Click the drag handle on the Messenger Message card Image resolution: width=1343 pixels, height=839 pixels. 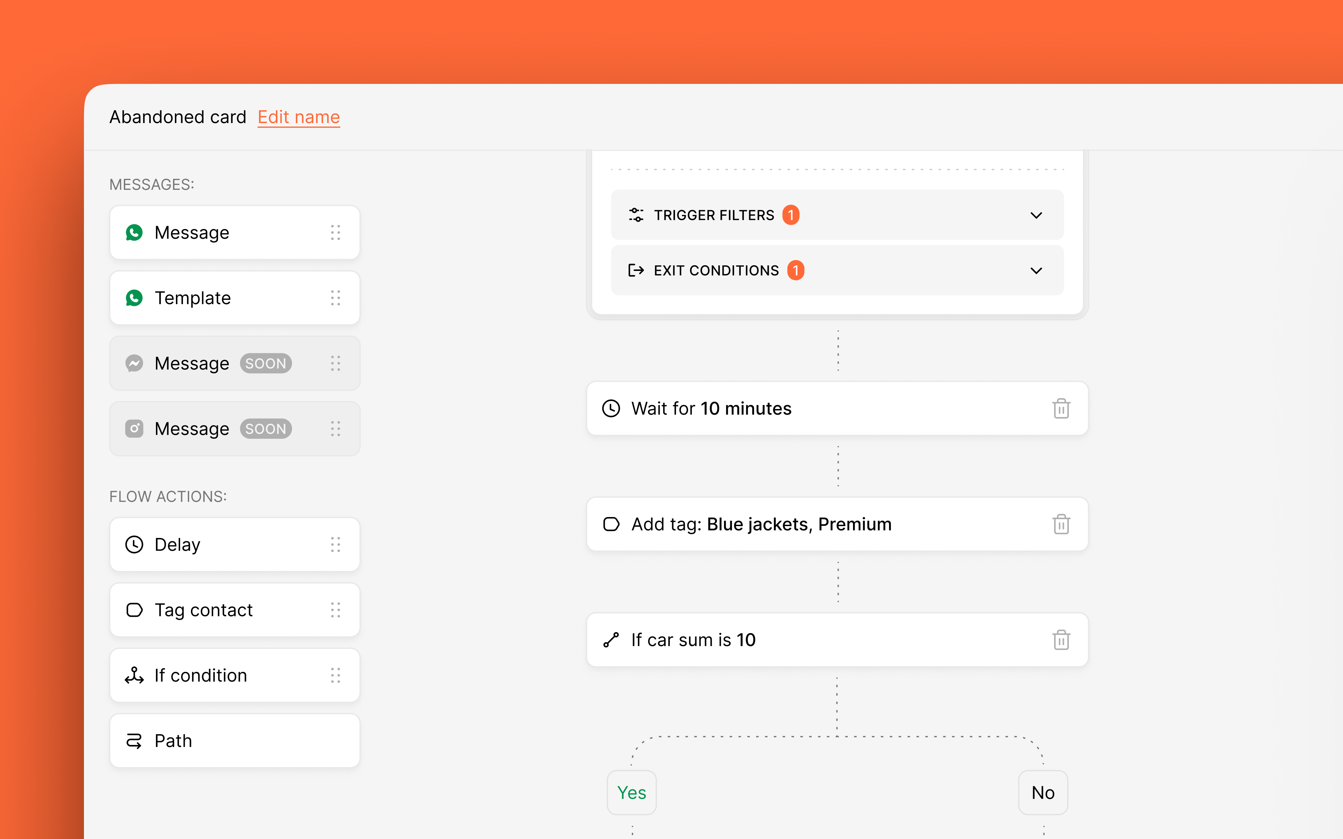pos(335,364)
